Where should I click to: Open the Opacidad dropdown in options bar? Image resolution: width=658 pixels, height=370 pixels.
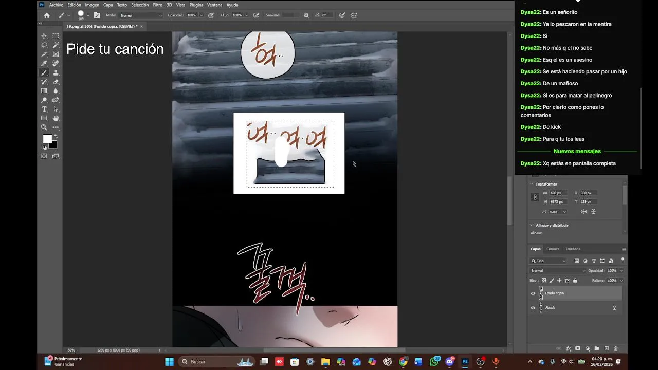201,15
